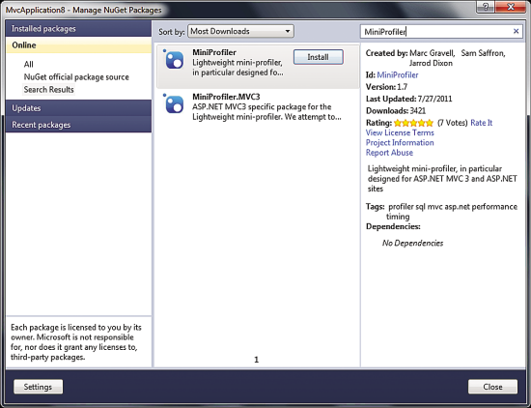Open the Sort by Most Downloads dropdown
This screenshot has height=408, width=531.
[240, 31]
